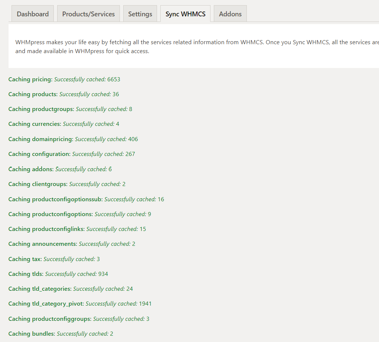Click 'Caching productgroups' result line
This screenshot has width=379, height=342.
(70, 109)
